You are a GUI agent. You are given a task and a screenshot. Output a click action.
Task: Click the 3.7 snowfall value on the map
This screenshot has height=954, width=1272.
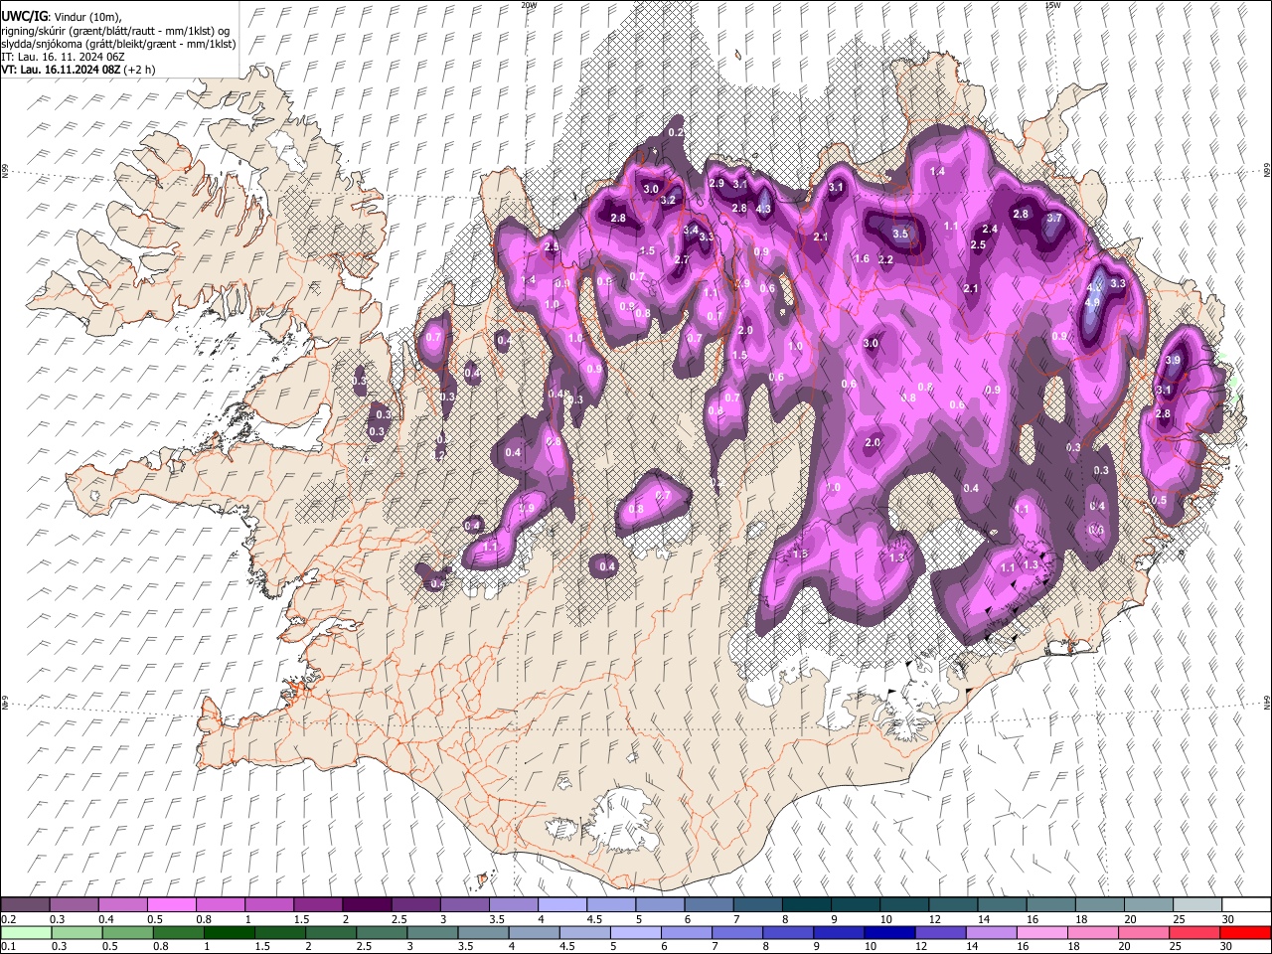[x=1054, y=219]
